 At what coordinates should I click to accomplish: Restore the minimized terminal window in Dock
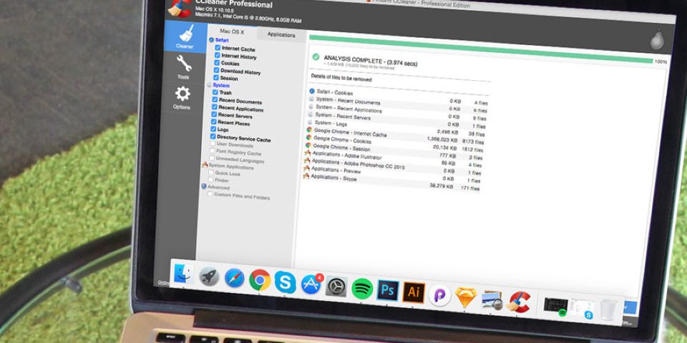pos(555,305)
